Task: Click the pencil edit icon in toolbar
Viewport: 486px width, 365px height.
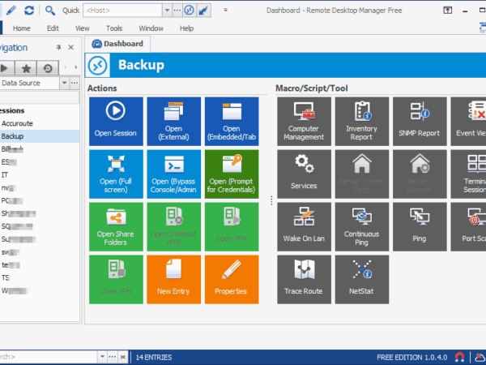Action: click(x=11, y=11)
